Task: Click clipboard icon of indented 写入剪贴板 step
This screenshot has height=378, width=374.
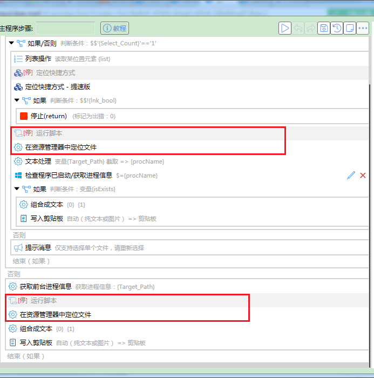Action: click(23, 218)
